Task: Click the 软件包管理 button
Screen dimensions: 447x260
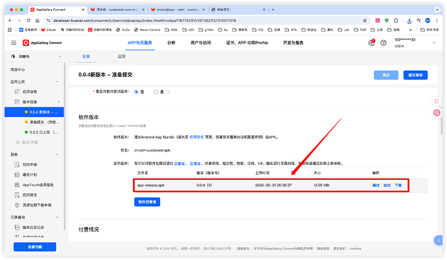Action: coord(149,201)
